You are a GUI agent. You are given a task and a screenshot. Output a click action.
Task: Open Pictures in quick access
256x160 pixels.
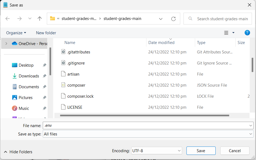coord(25,97)
